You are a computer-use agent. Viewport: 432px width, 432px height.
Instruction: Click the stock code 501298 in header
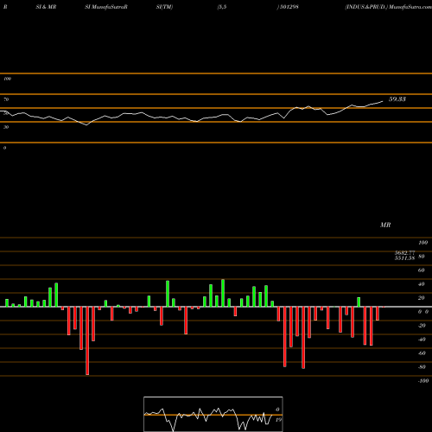click(x=289, y=7)
